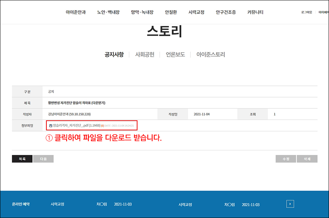Switch to the 사회공헌 tab
The image size is (329, 218).
tap(145, 54)
